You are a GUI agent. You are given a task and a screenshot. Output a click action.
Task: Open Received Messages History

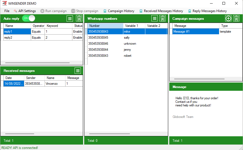(161, 11)
